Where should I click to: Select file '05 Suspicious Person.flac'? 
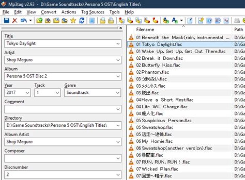pyautogui.click(x=164, y=121)
